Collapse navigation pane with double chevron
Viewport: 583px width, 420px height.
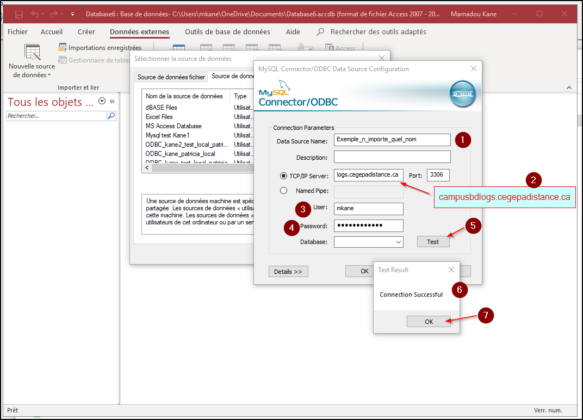112,101
